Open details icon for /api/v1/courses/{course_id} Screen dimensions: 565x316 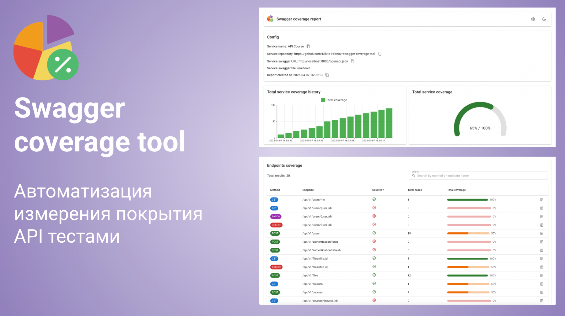(542, 301)
